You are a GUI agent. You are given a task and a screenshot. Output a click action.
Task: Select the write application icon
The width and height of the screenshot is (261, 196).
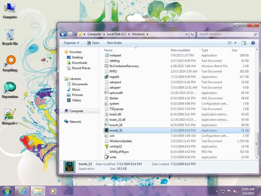[106, 157]
